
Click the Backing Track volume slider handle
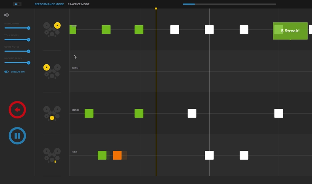coord(29,63)
